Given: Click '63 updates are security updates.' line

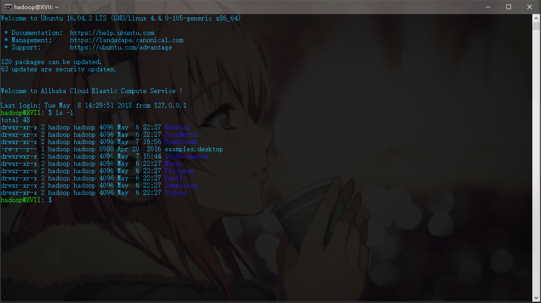Looking at the screenshot, I should (x=58, y=69).
